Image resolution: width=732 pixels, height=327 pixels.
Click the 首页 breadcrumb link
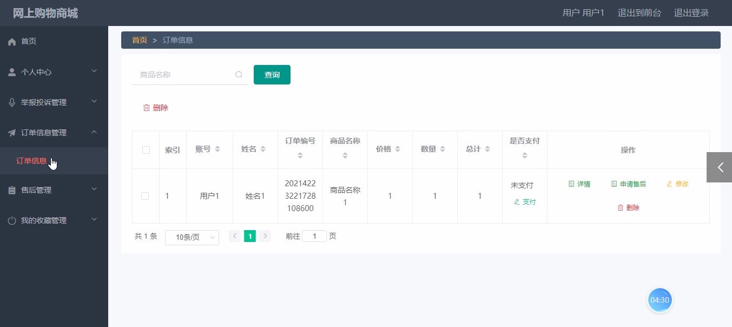point(140,40)
